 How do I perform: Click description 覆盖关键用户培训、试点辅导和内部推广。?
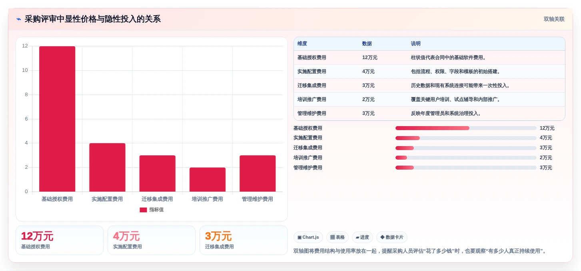pos(457,100)
